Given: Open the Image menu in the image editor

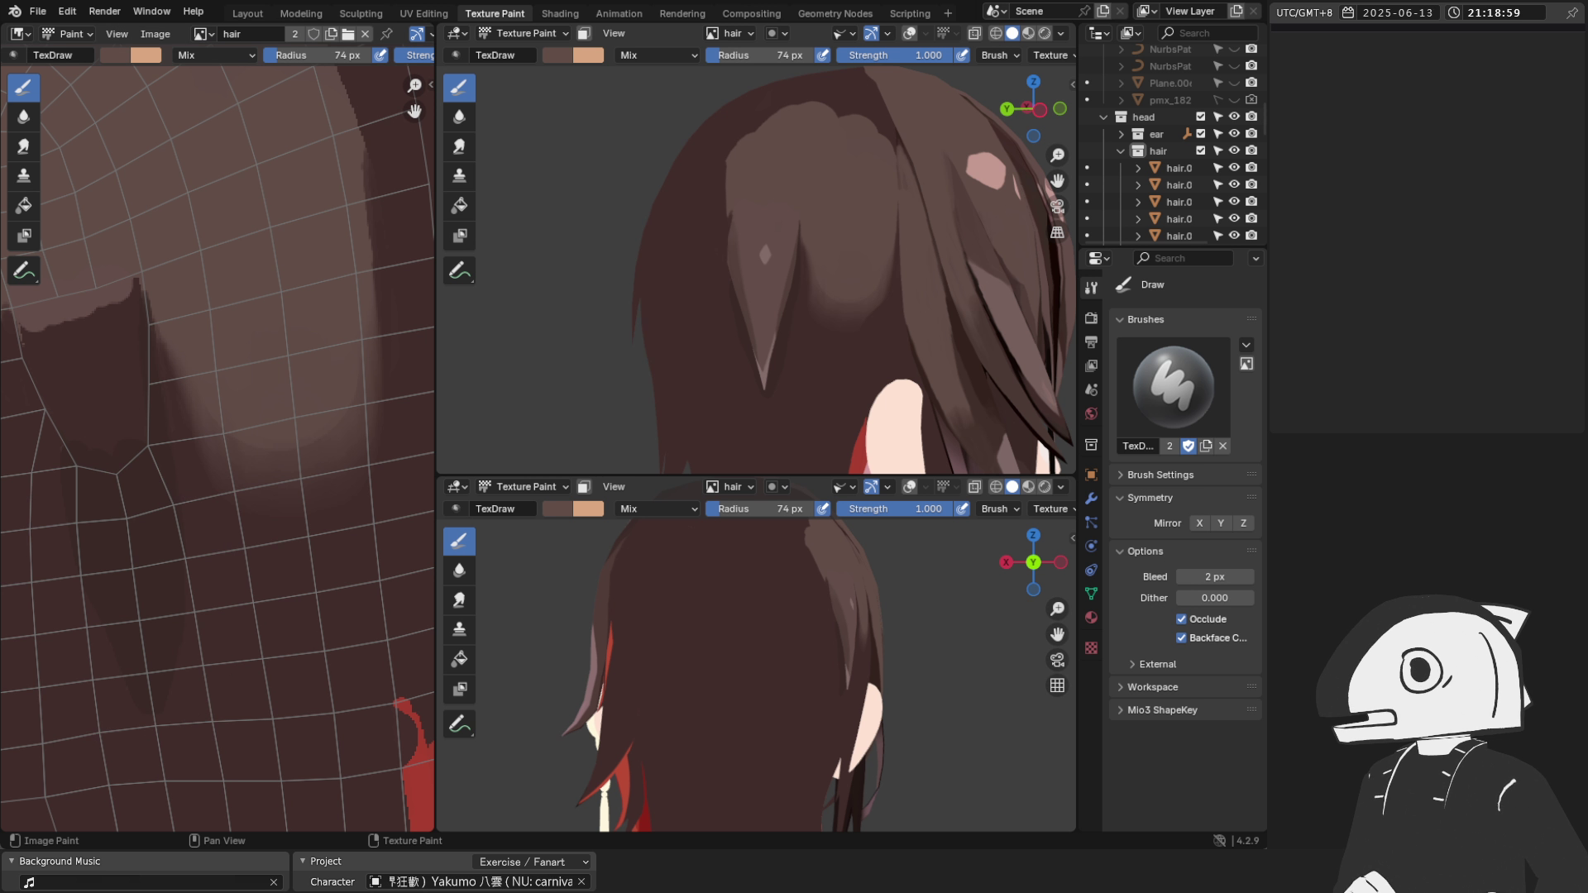Looking at the screenshot, I should (x=155, y=34).
